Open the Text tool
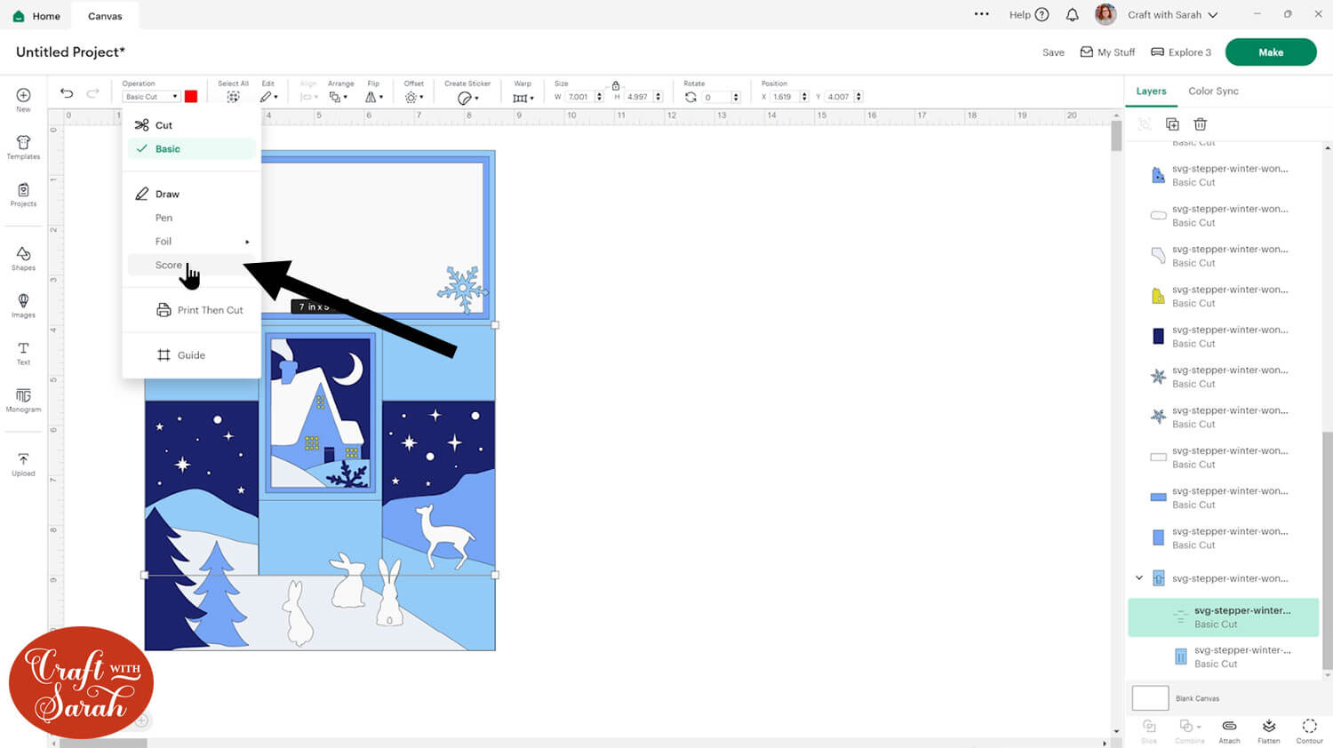1333x748 pixels. click(x=23, y=353)
